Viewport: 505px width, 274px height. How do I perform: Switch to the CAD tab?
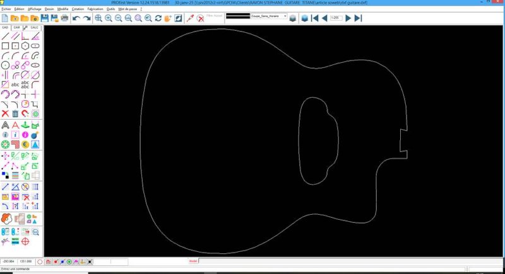[5, 28]
